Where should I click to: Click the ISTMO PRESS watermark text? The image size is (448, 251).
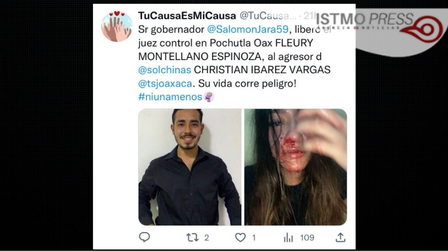tap(365, 19)
